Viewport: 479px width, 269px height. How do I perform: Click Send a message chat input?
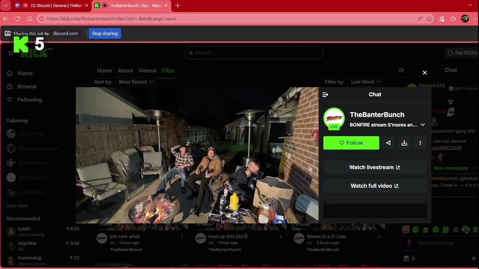[440, 243]
